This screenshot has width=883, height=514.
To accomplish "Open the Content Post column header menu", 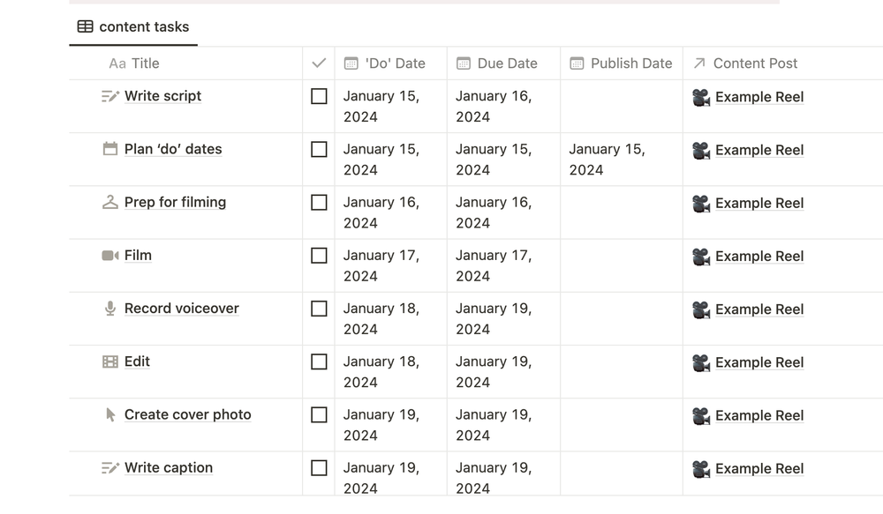I will [755, 63].
